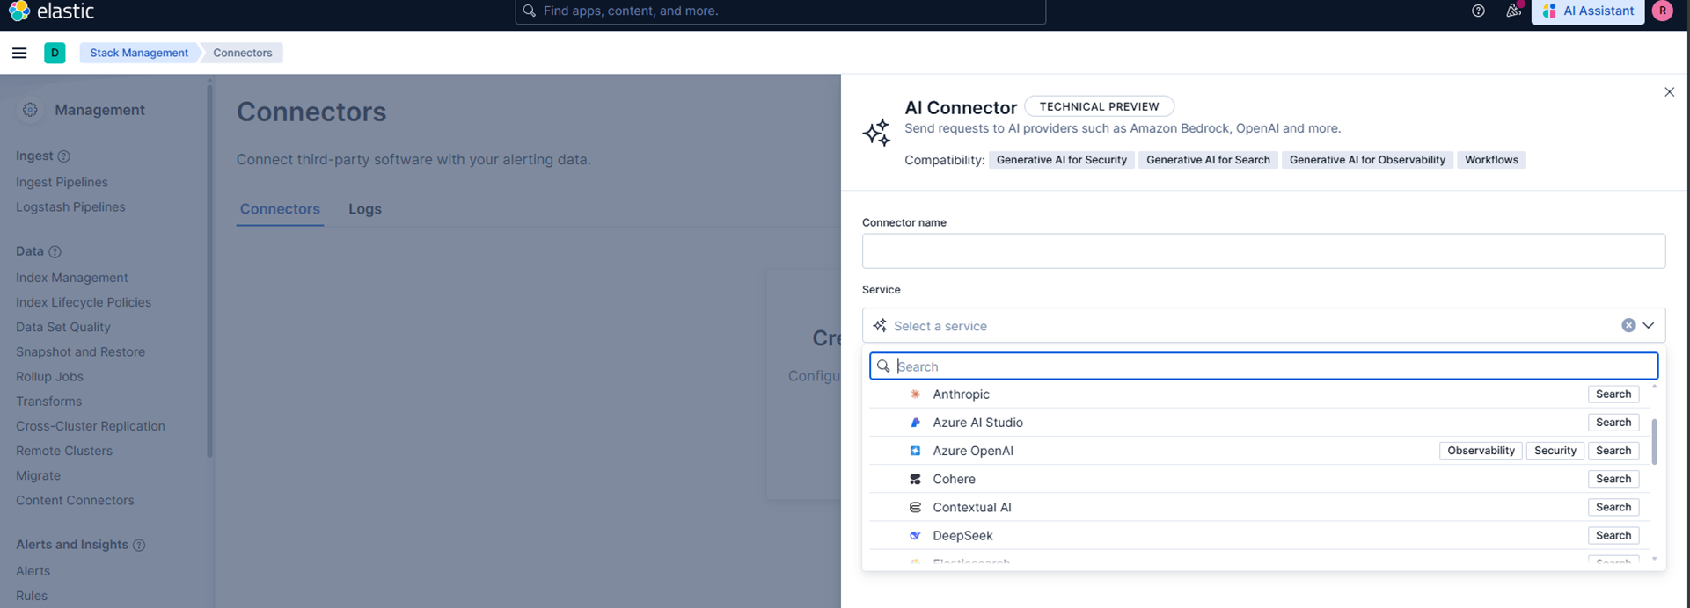Click the green D space avatar
Image resolution: width=1690 pixels, height=608 pixels.
[x=55, y=53]
